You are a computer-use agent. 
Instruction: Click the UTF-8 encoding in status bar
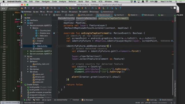(148, 103)
